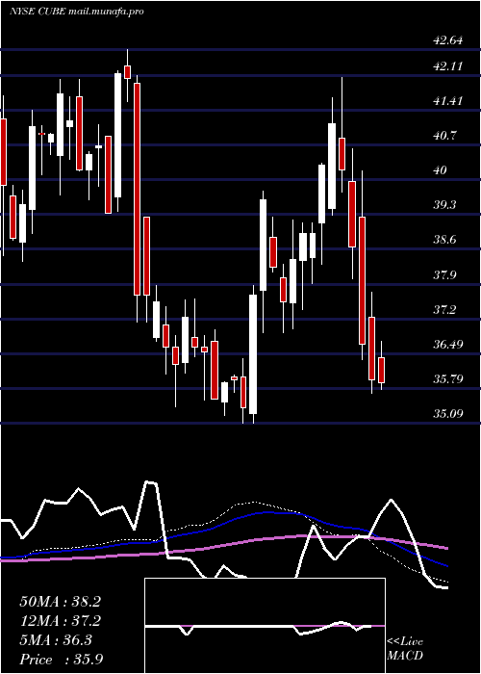Click the 38.6 price level label
Viewport: 481px width, 674px height.
[444, 240]
